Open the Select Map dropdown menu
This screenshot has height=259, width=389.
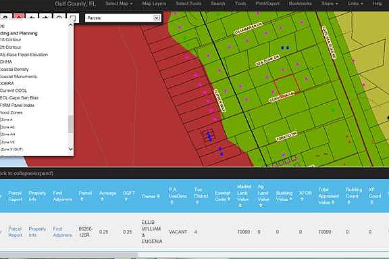coord(119,4)
